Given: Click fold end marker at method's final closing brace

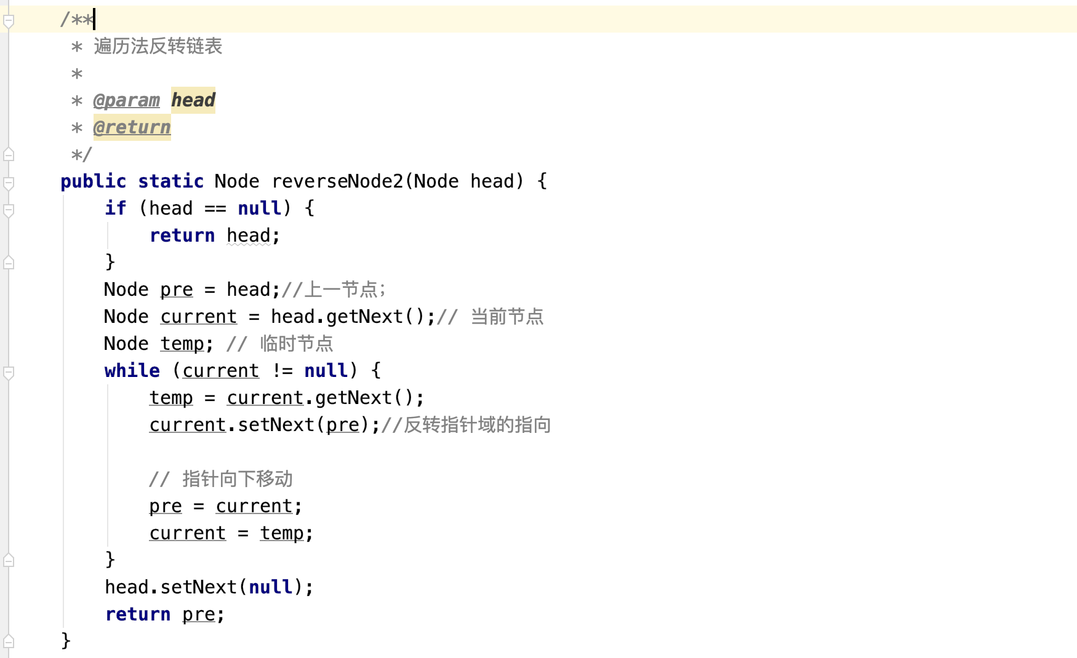Looking at the screenshot, I should (9, 641).
